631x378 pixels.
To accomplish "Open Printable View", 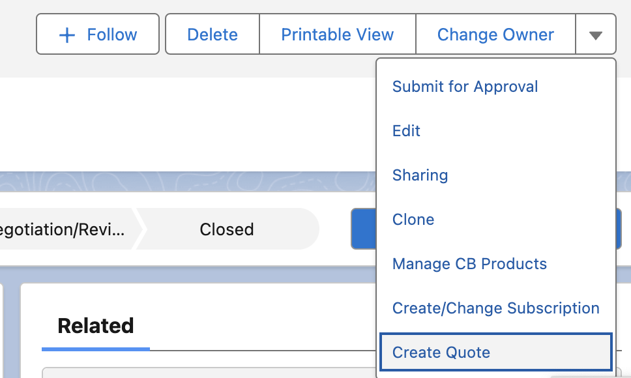I will click(x=337, y=34).
